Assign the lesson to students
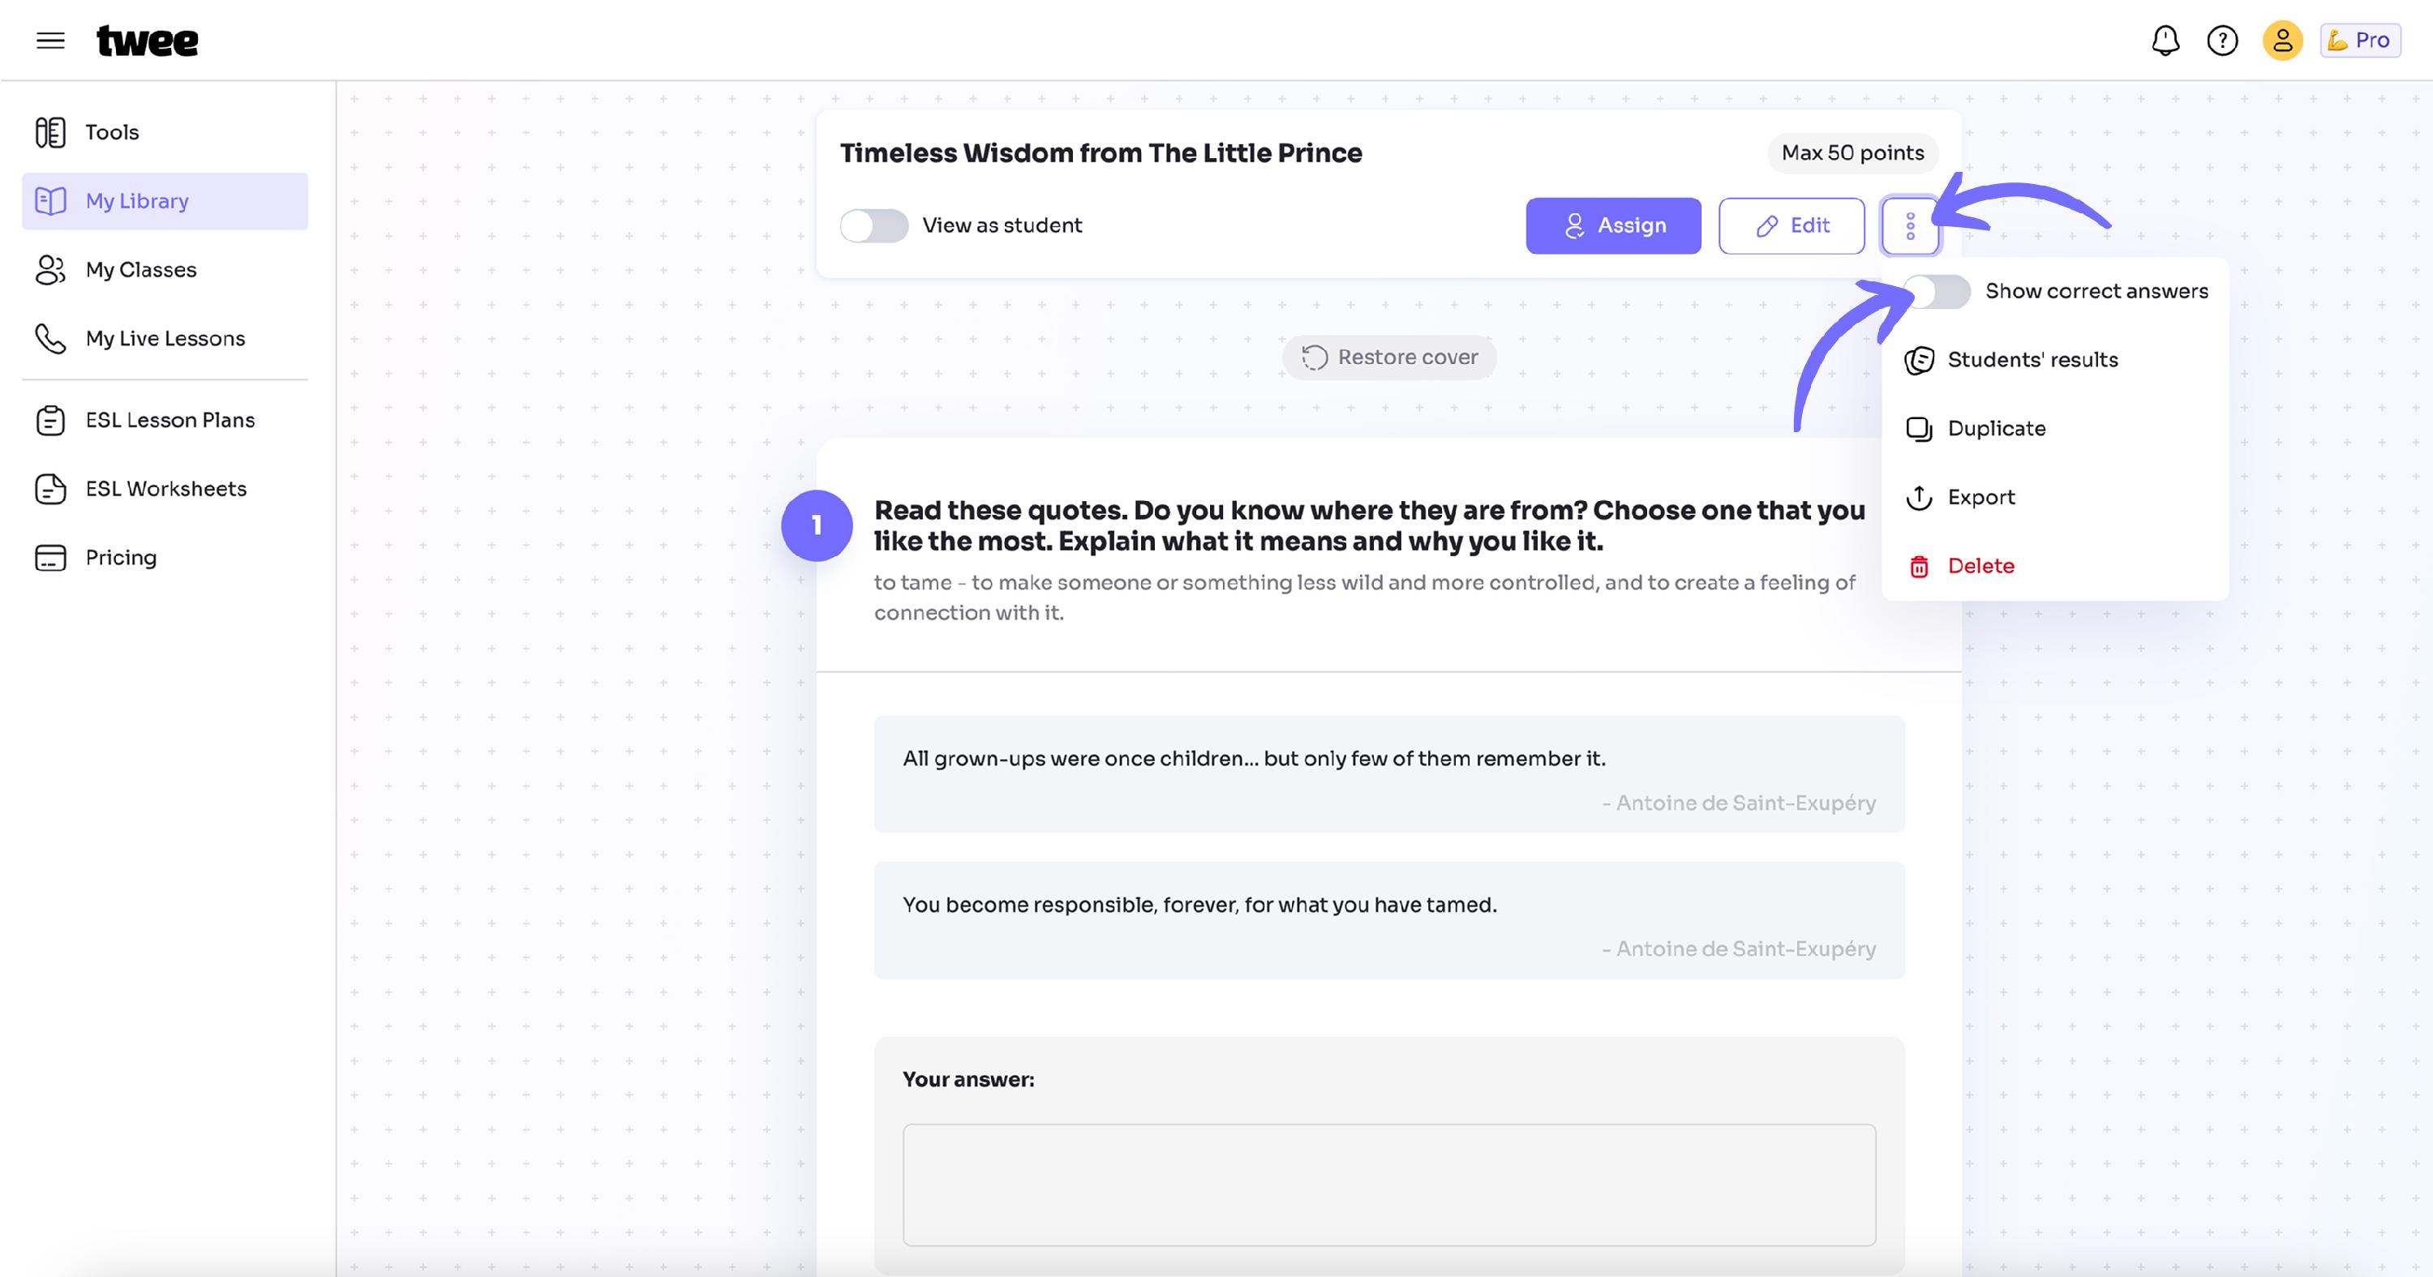Image resolution: width=2433 pixels, height=1277 pixels. [1613, 225]
